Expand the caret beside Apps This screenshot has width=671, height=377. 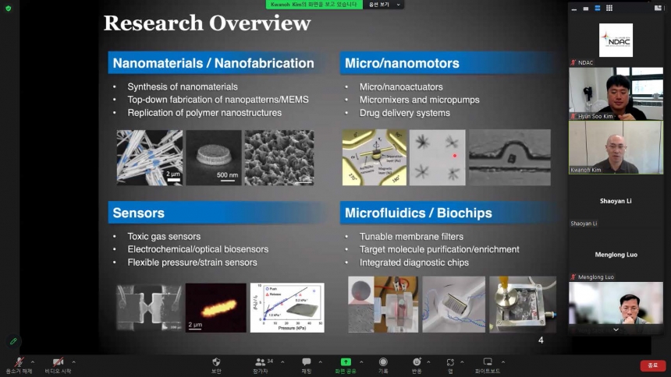click(x=462, y=362)
